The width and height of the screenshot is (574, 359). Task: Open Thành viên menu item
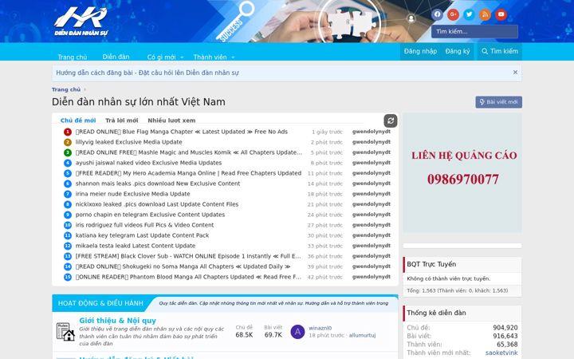[x=210, y=57]
